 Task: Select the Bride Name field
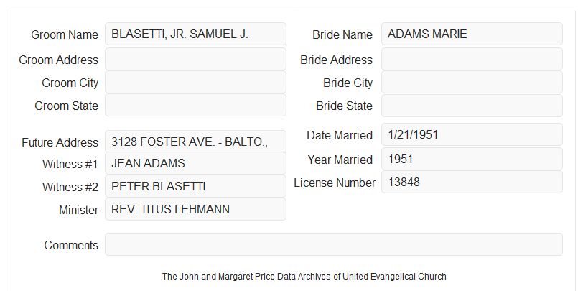click(x=472, y=34)
